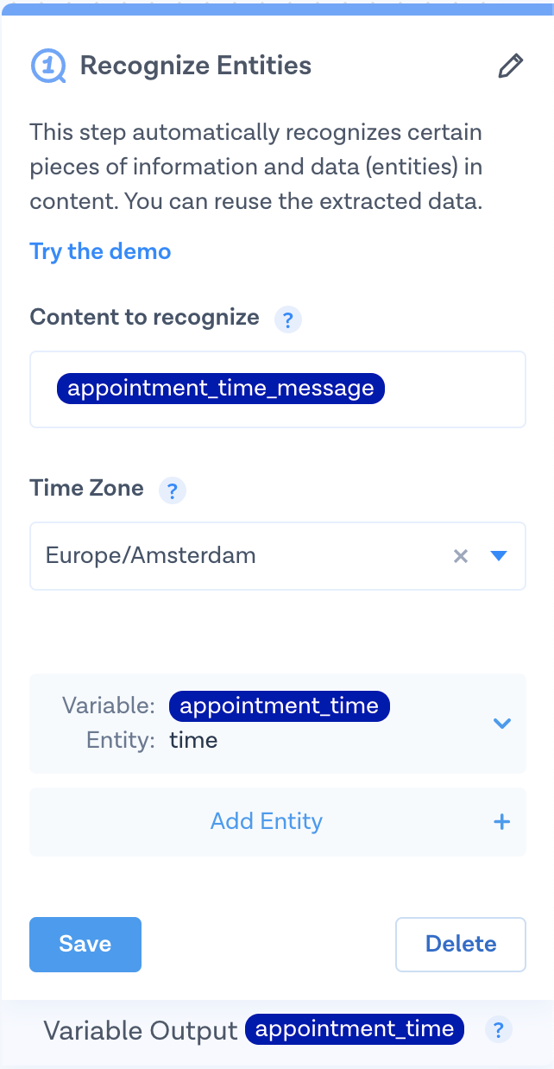
Task: Click the appointment_time Variable Output chip
Action: 355,1029
